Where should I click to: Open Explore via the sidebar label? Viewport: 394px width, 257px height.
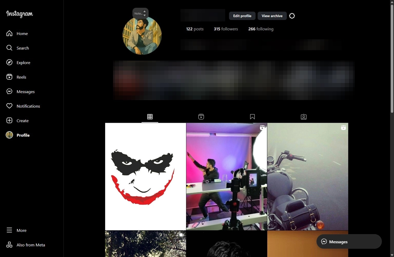click(23, 63)
